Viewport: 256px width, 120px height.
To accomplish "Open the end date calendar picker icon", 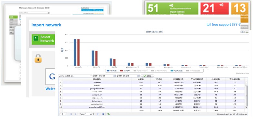I will 138,76.
